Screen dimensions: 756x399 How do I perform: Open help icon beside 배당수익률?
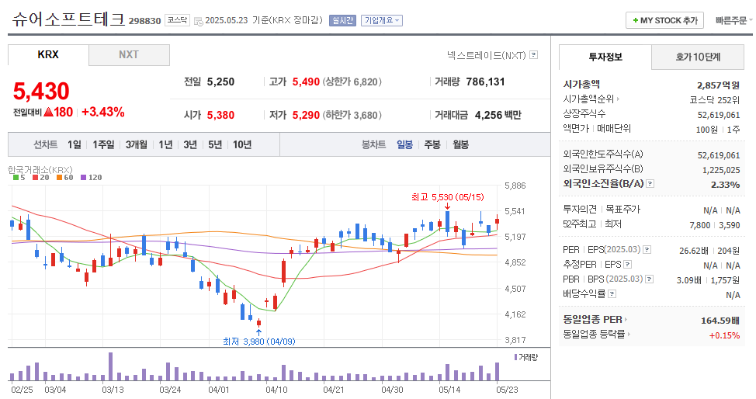point(612,294)
